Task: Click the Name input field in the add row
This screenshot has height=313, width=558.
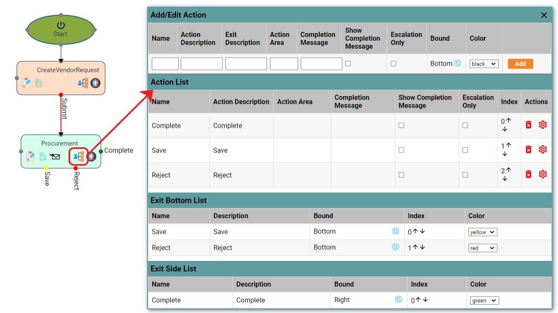Action: [165, 63]
